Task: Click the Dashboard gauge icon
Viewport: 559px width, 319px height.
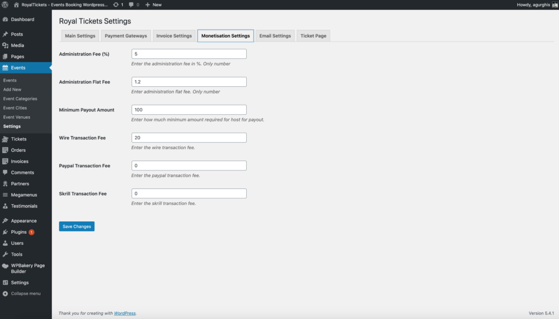Action: click(5, 19)
